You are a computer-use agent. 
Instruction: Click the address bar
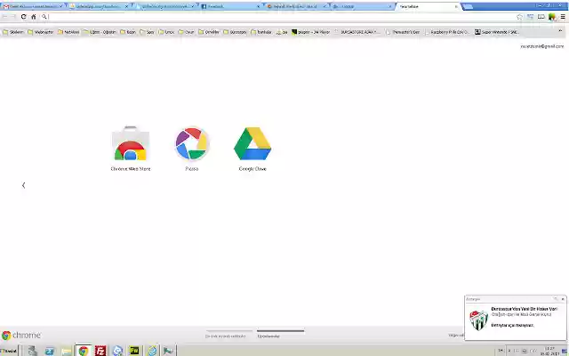(279, 17)
